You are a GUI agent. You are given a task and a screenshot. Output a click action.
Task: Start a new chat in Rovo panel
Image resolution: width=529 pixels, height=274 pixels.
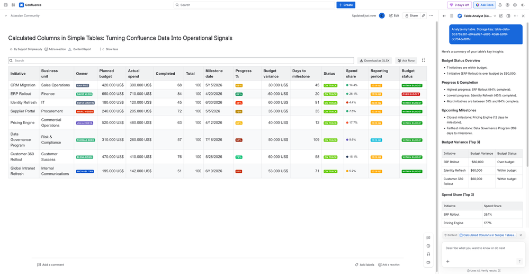click(x=501, y=16)
